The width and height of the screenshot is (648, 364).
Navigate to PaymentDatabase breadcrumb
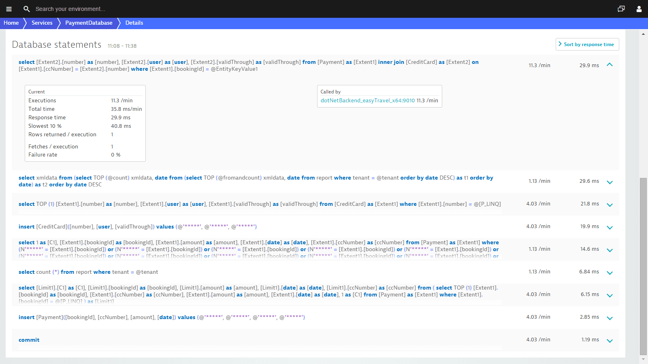tap(89, 23)
